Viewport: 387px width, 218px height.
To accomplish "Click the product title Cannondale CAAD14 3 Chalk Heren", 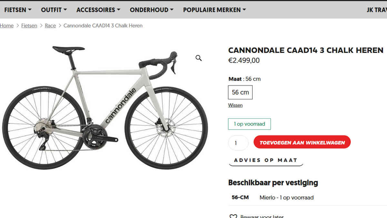I will (x=305, y=50).
